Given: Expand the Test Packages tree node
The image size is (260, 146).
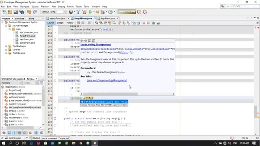Looking at the screenshot, I should pos(6,46).
